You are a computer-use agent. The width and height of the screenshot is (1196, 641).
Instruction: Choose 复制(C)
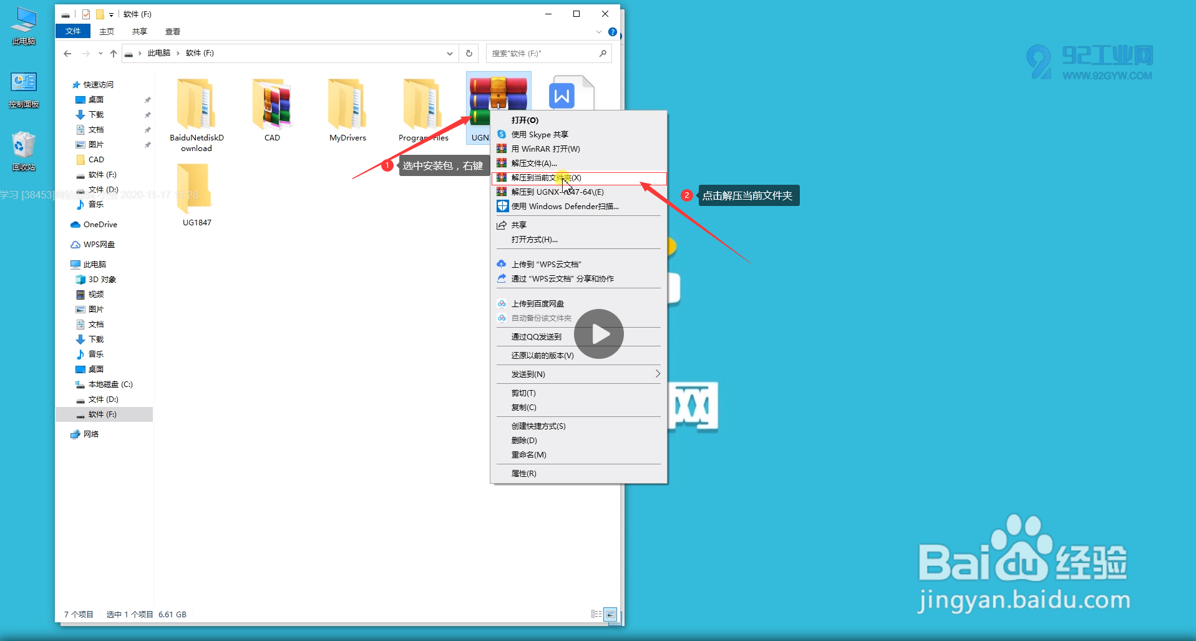coord(579,407)
